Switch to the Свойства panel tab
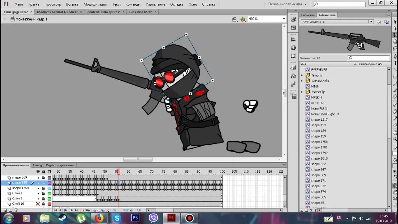 tap(308, 15)
